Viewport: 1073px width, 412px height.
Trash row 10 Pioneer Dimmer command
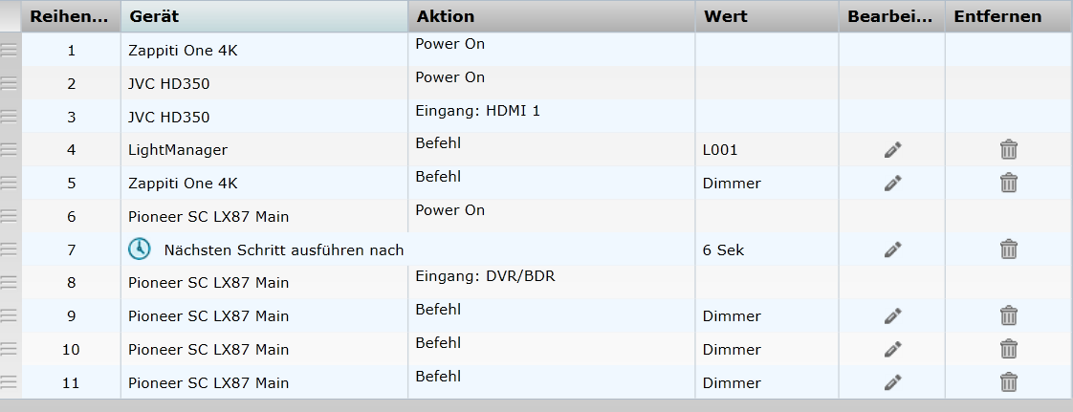coord(1009,349)
